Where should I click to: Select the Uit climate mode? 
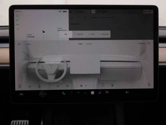(x=66, y=34)
